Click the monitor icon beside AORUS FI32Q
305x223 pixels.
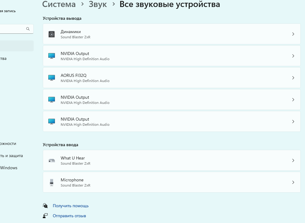click(x=52, y=78)
